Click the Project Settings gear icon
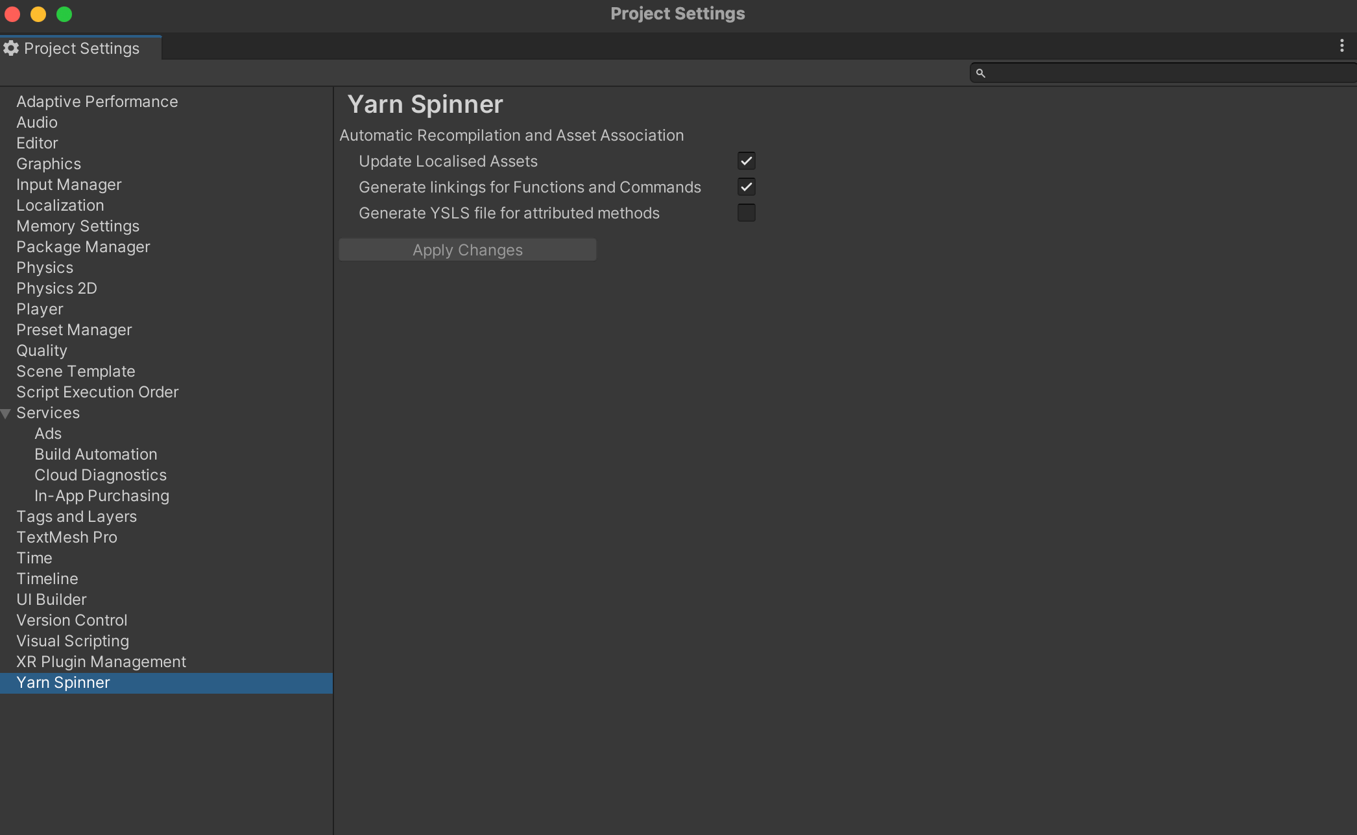The image size is (1357, 835). coord(11,48)
